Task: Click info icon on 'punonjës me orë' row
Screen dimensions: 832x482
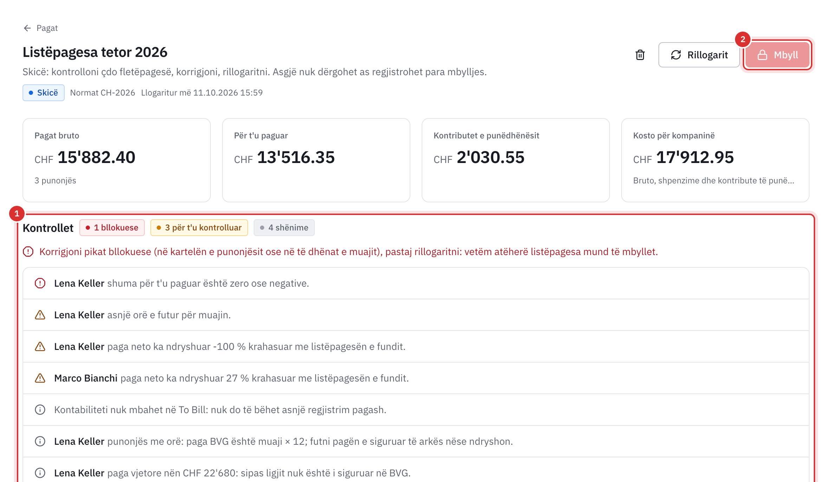Action: pos(40,441)
